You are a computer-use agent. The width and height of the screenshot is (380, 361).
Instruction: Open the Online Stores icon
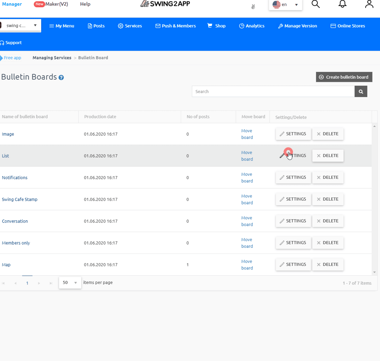point(333,26)
